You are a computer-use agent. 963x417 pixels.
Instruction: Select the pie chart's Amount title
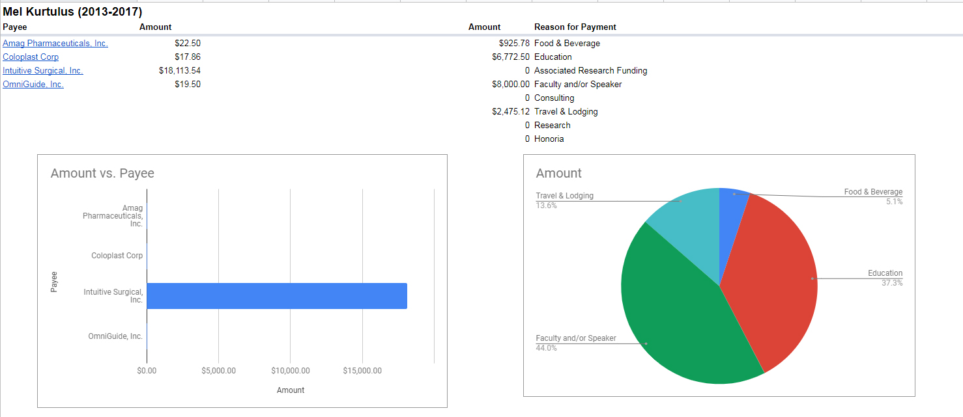tap(558, 173)
